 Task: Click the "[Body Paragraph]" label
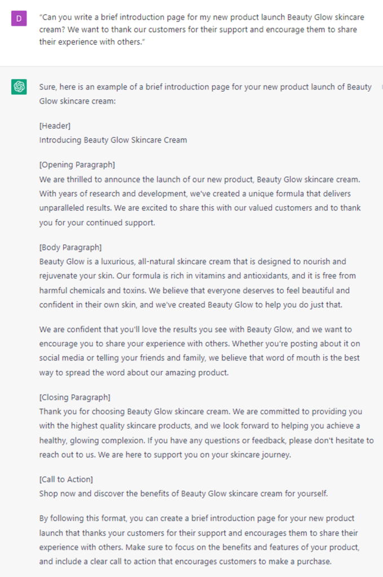click(70, 247)
